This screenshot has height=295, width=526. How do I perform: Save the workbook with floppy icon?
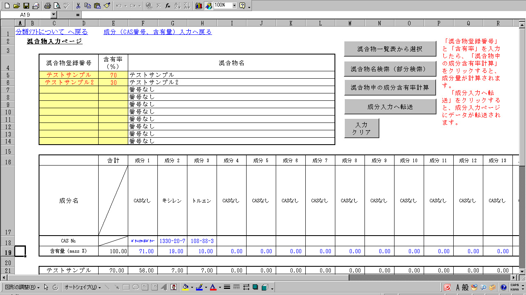click(x=26, y=6)
